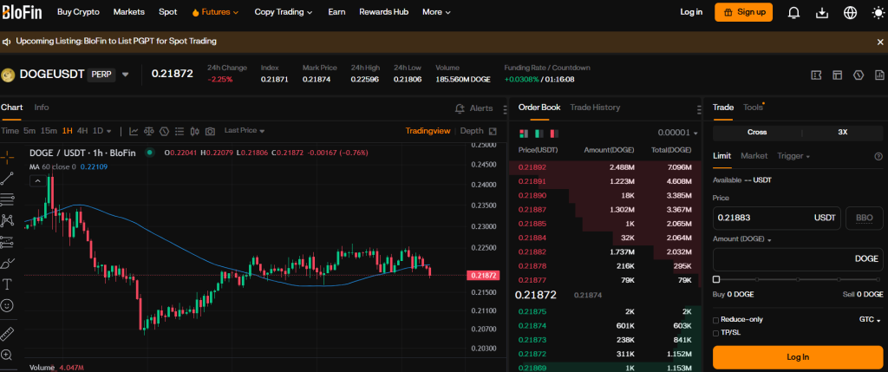Expand chart to fullscreen
This screenshot has width=888, height=372.
[x=493, y=131]
